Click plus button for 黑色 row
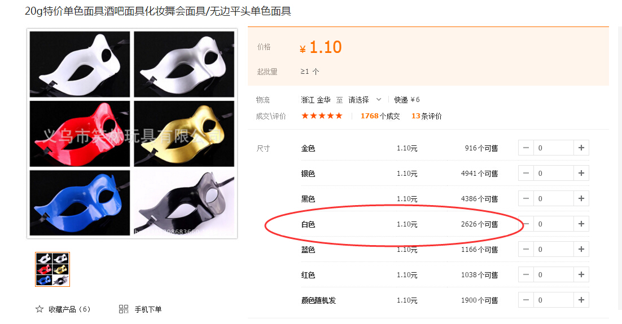 pos(581,198)
